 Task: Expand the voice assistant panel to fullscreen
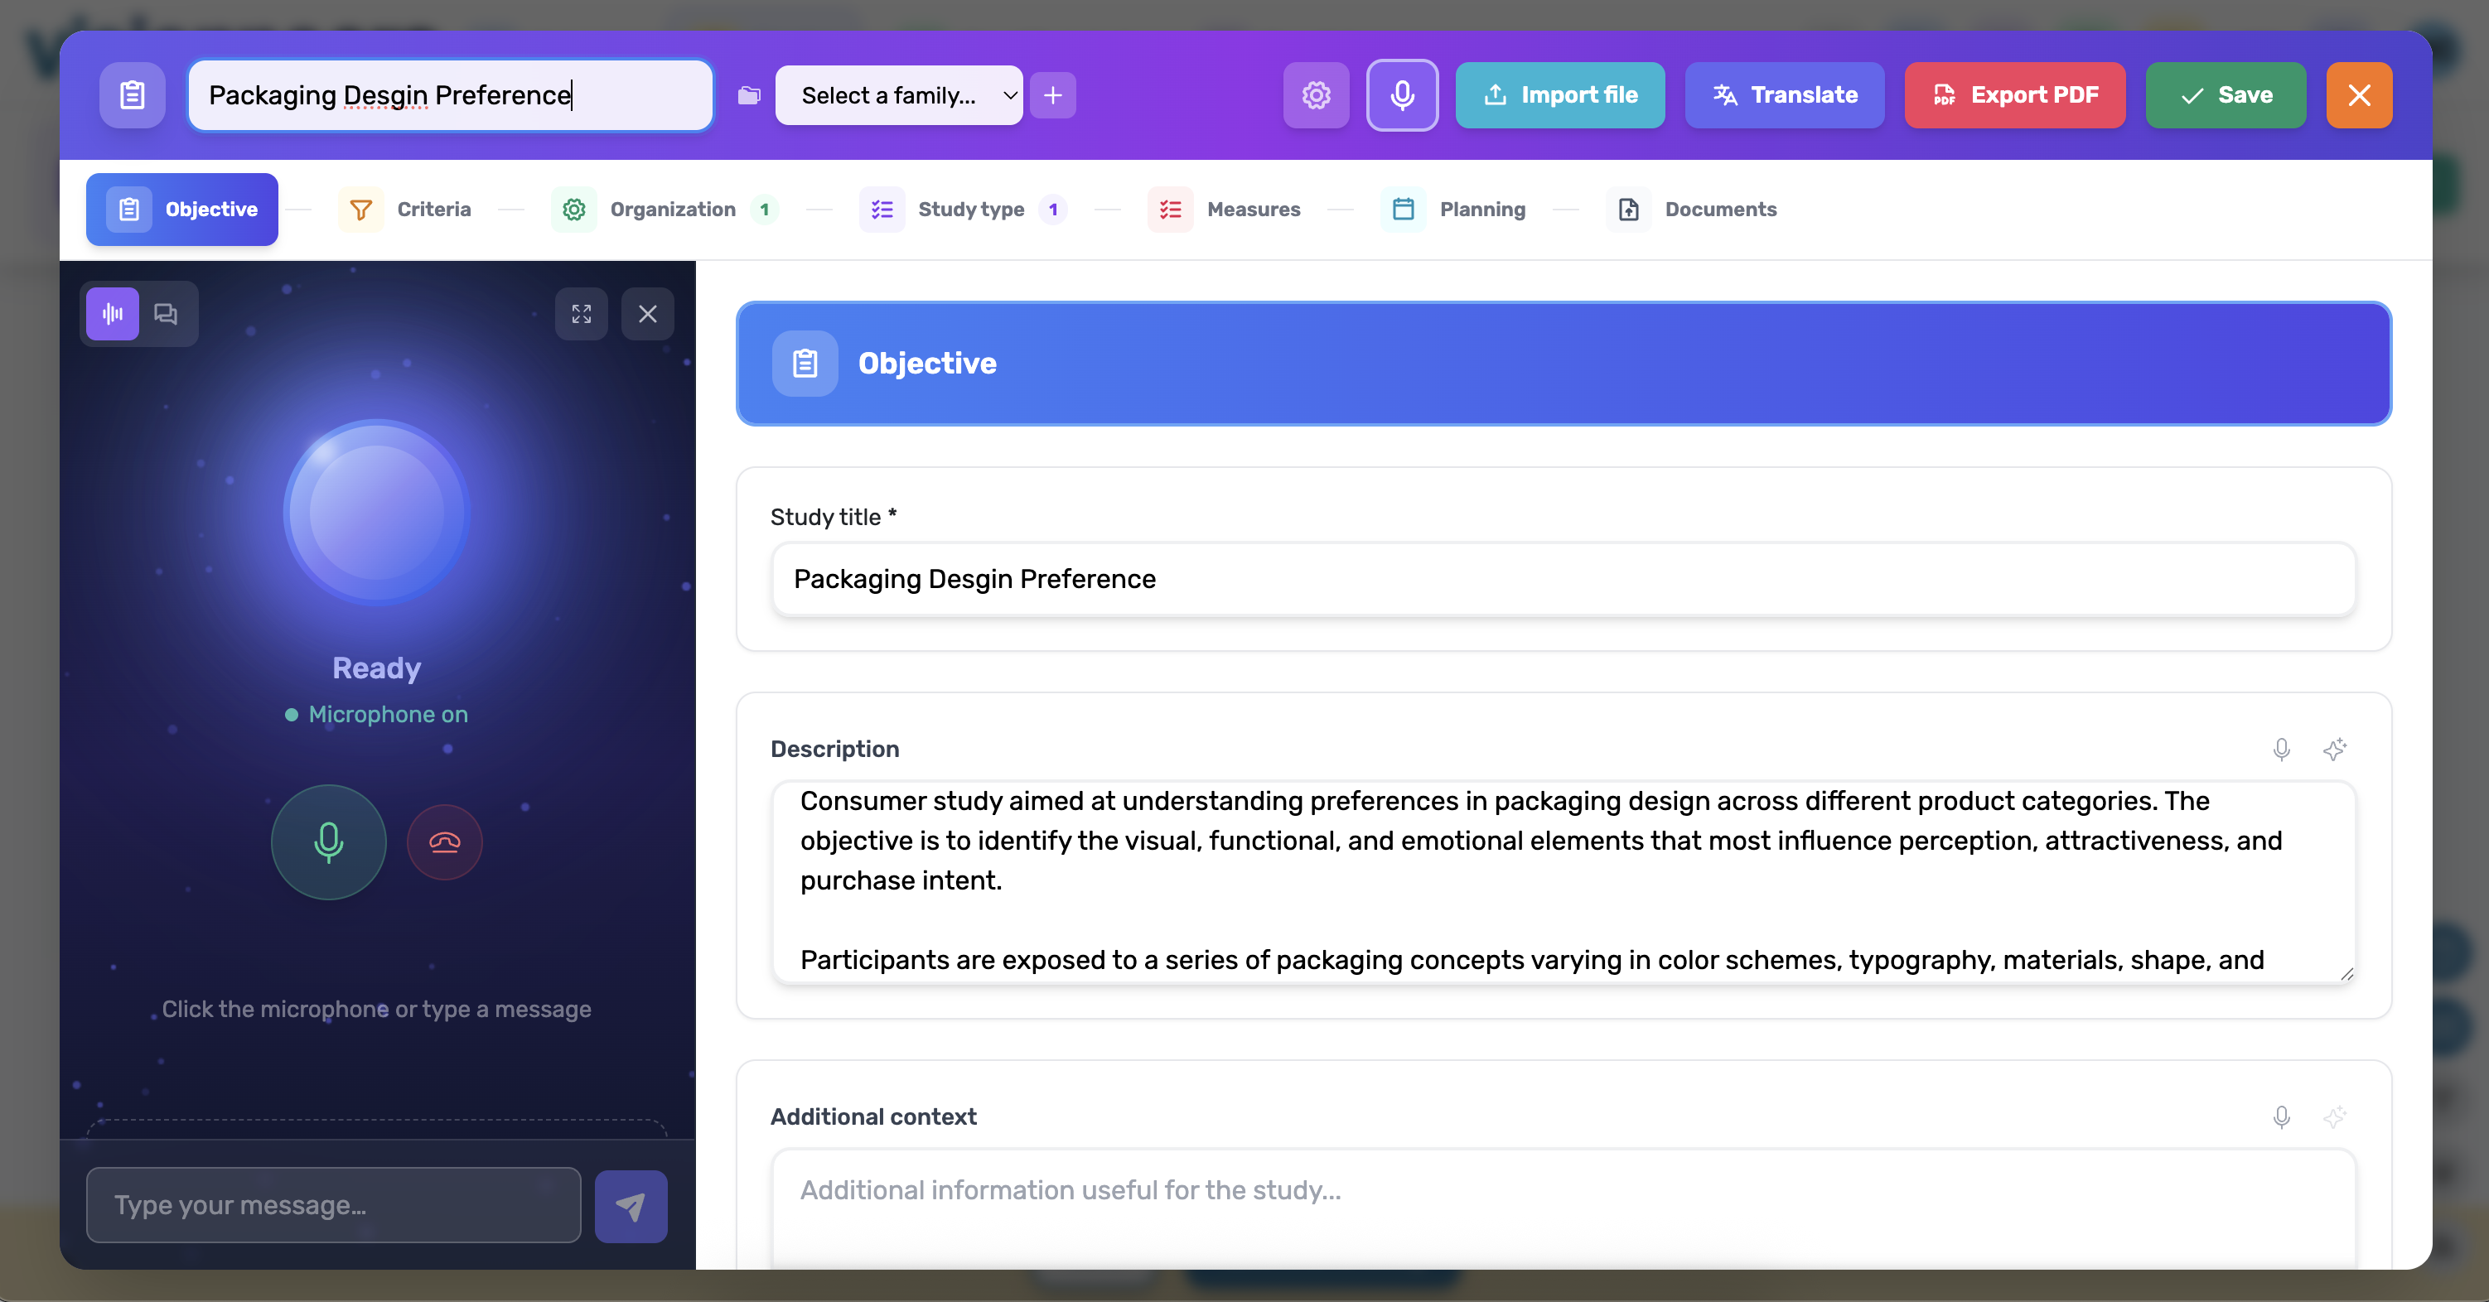tap(581, 314)
